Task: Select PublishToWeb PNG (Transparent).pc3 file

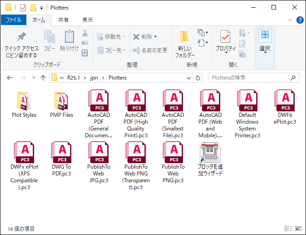Action: (x=136, y=166)
